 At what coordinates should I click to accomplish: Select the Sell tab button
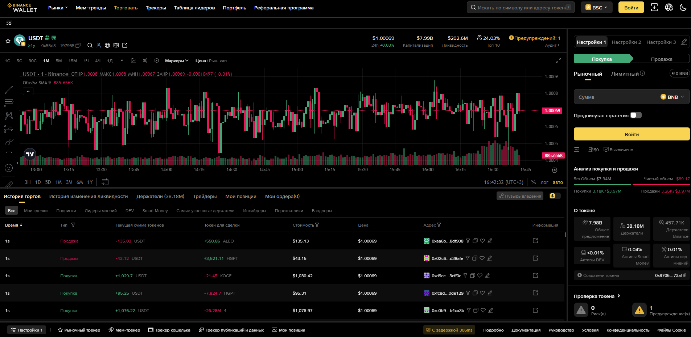point(661,59)
